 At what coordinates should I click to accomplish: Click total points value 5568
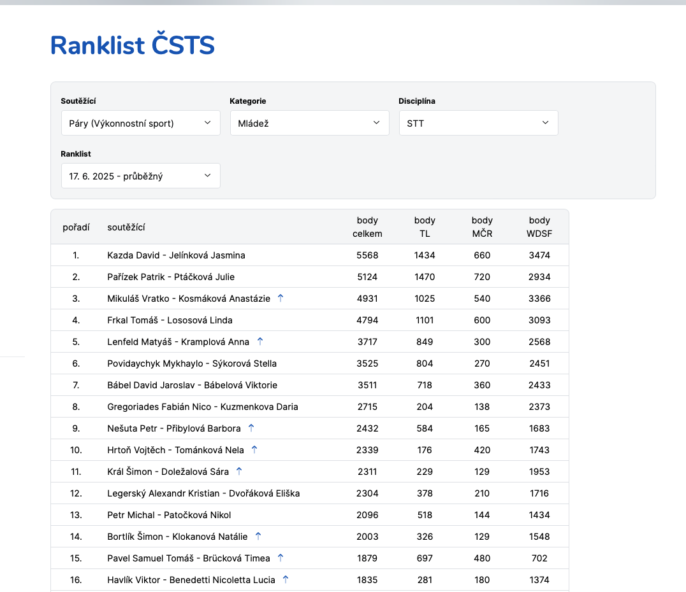coord(367,255)
